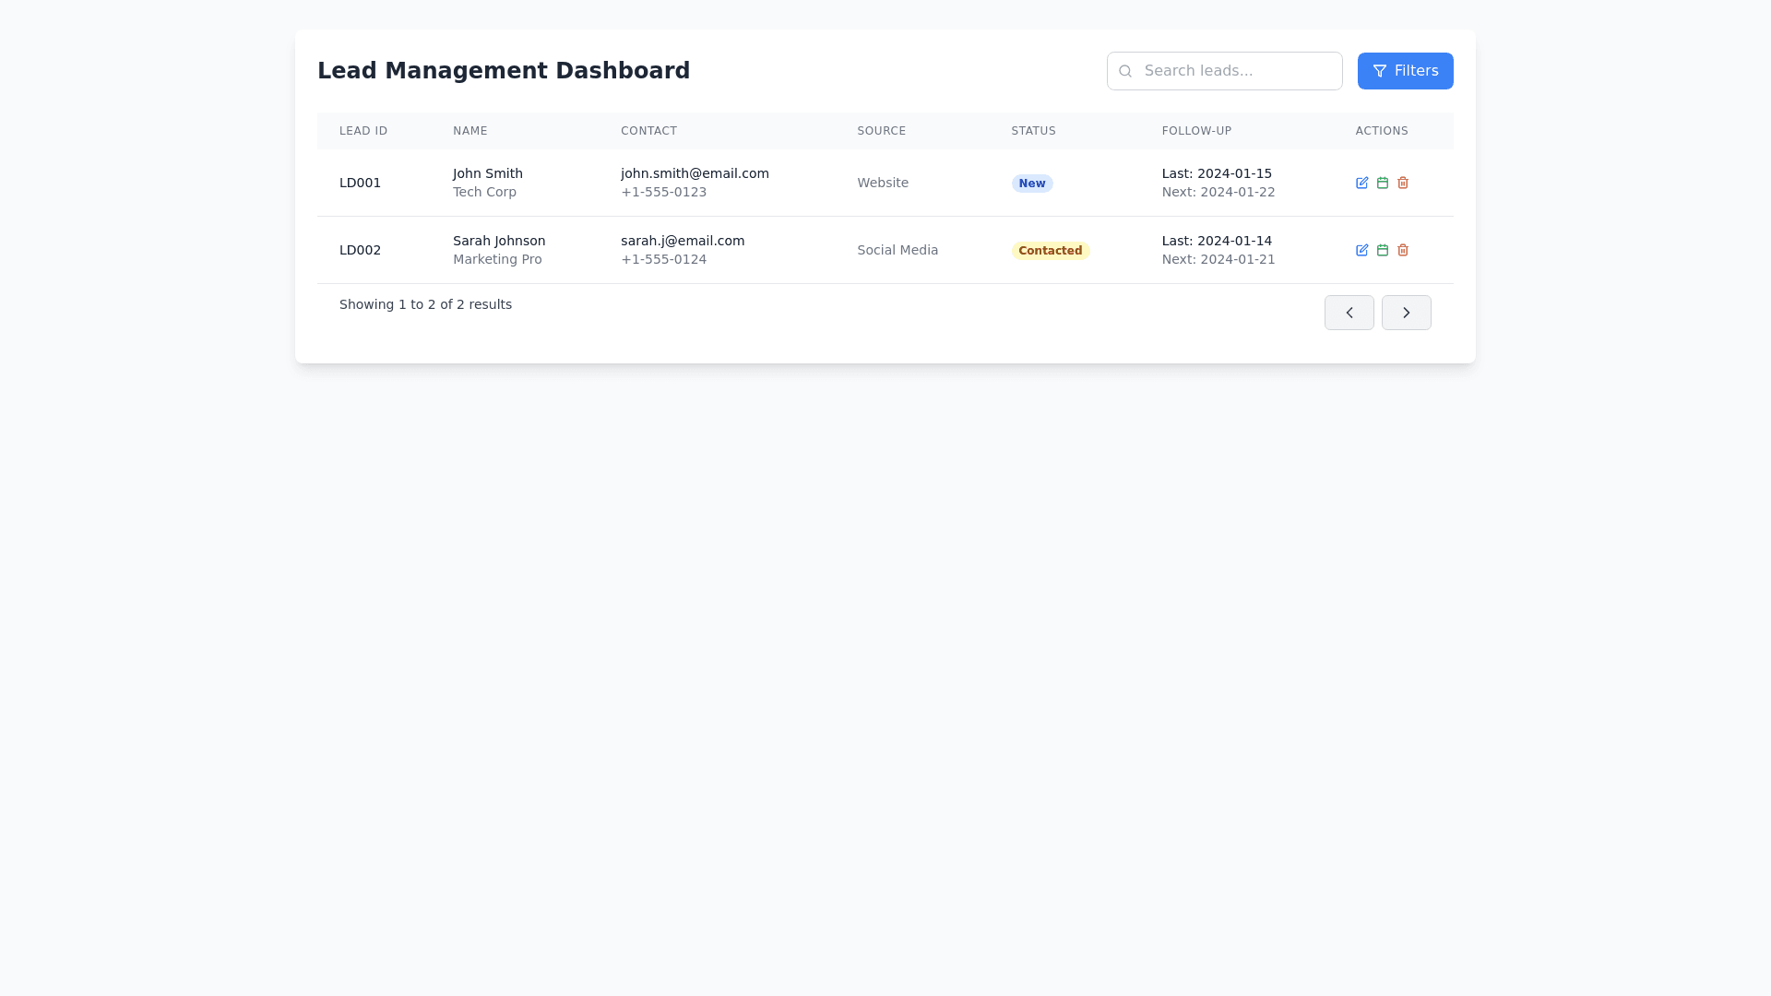The height and width of the screenshot is (996, 1771).
Task: Open the Filters panel
Action: [x=1404, y=71]
